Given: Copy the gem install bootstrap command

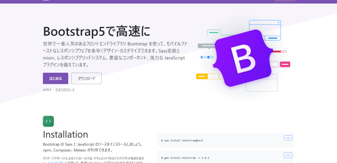Looking at the screenshot, I should 288,155.
